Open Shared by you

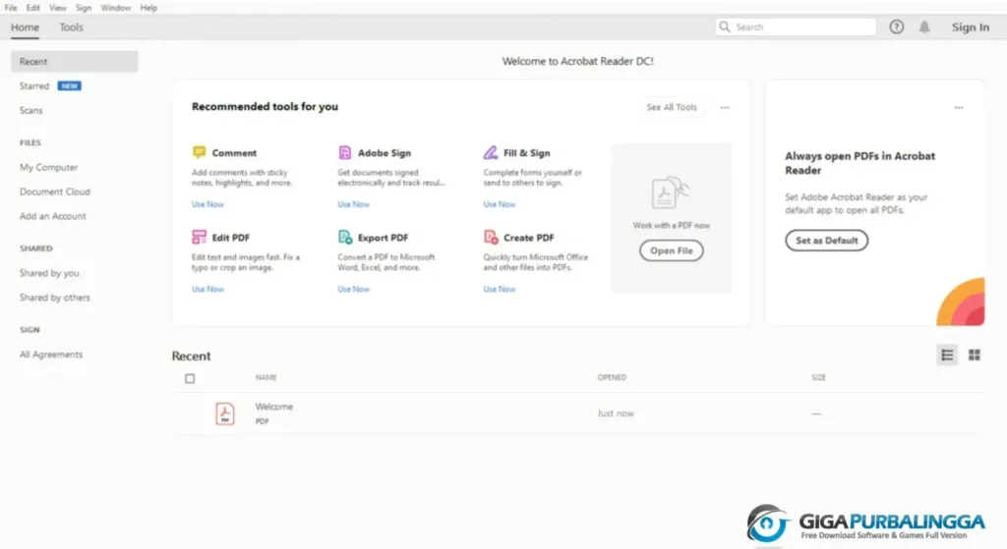pos(49,273)
